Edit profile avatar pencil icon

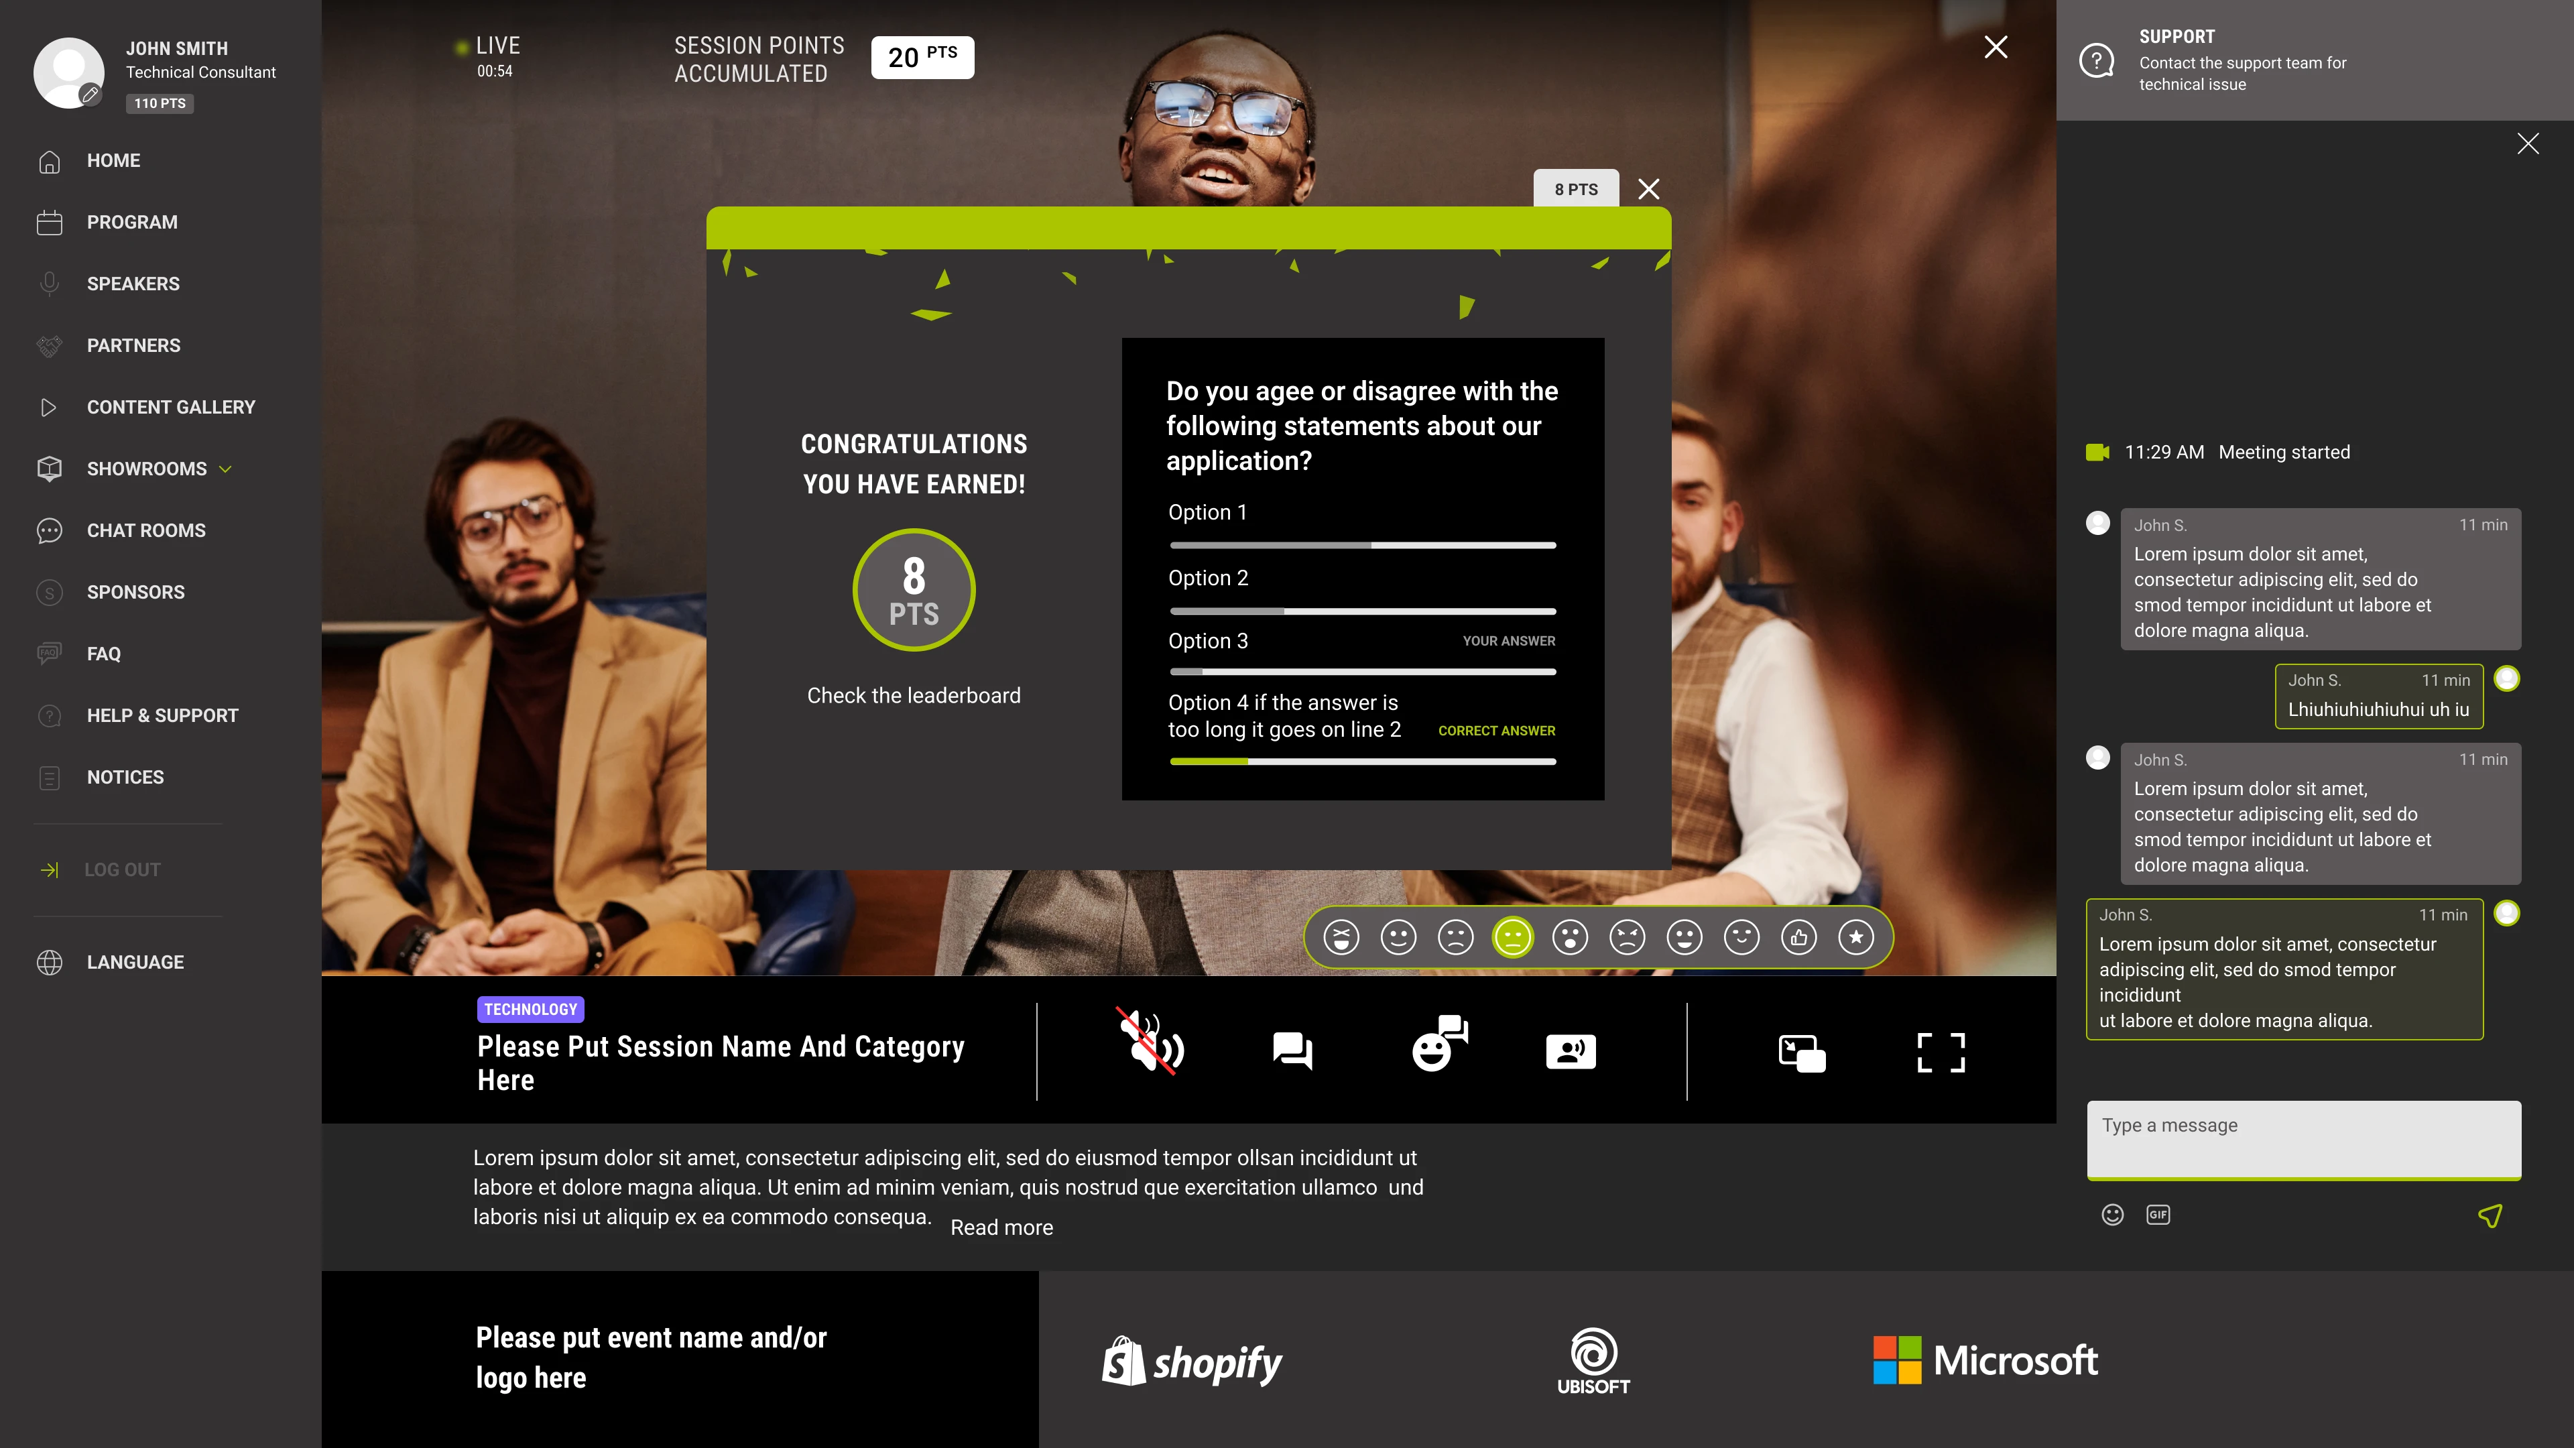(x=90, y=95)
